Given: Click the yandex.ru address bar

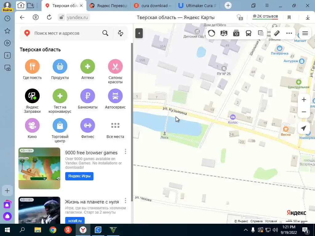Looking at the screenshot, I should (x=77, y=18).
